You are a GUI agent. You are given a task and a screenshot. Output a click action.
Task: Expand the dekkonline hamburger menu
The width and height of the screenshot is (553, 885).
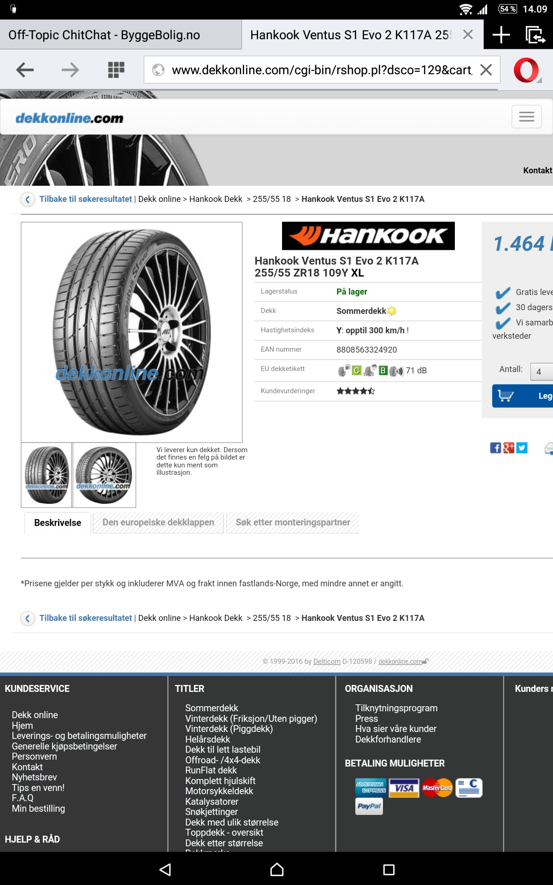pos(527,117)
